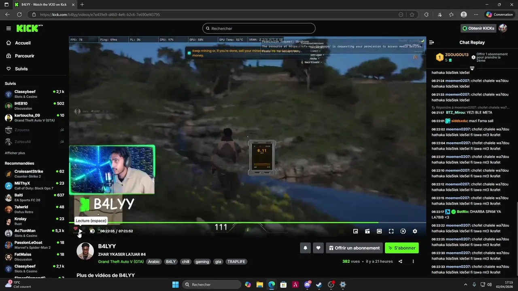Open Grand Theft Auto V (GTA) category link

pyautogui.click(x=121, y=261)
